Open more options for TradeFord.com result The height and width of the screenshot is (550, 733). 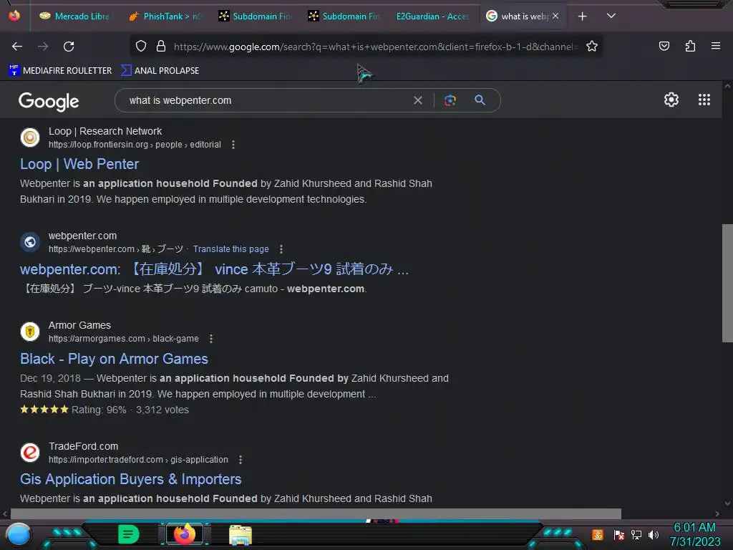coord(241,460)
